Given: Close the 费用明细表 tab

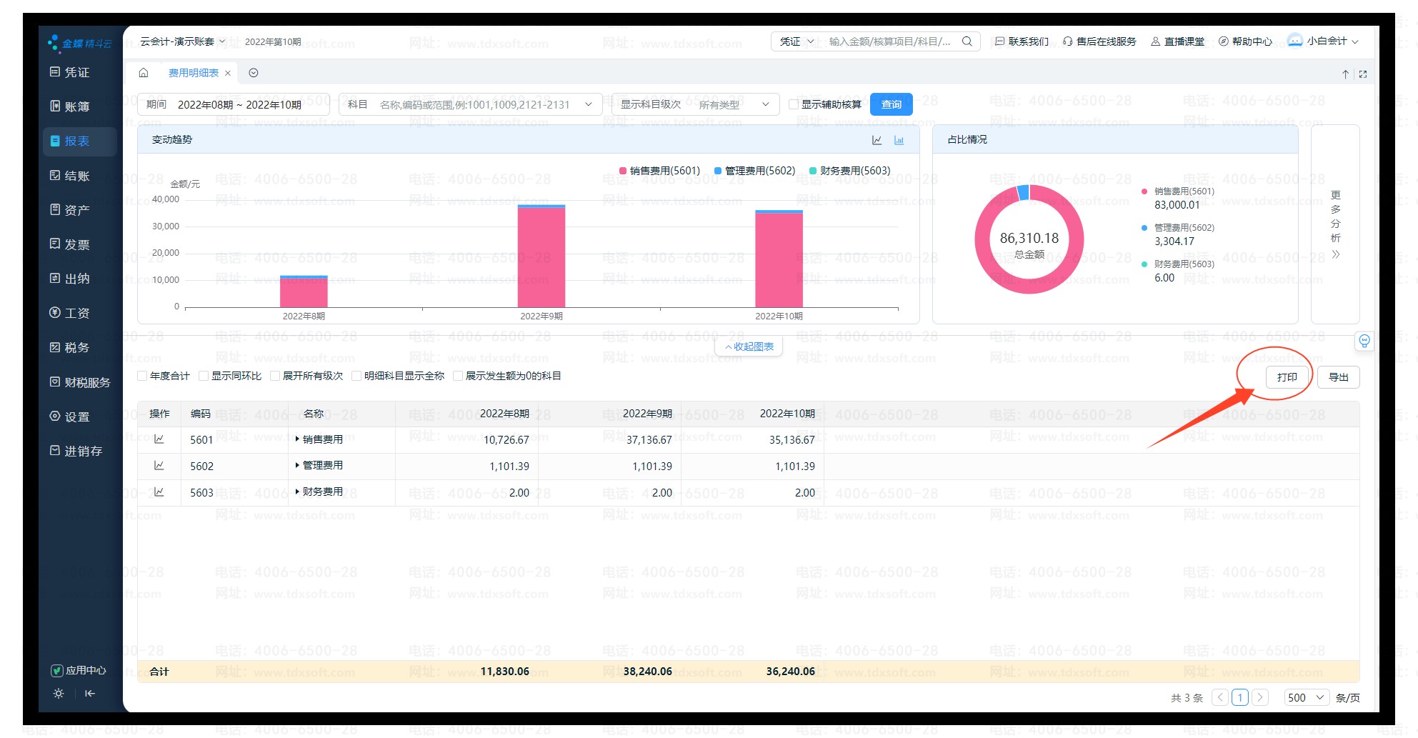Looking at the screenshot, I should coord(228,73).
